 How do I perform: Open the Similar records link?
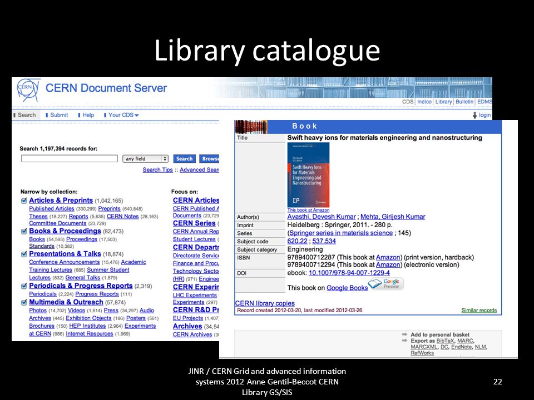coord(479,310)
